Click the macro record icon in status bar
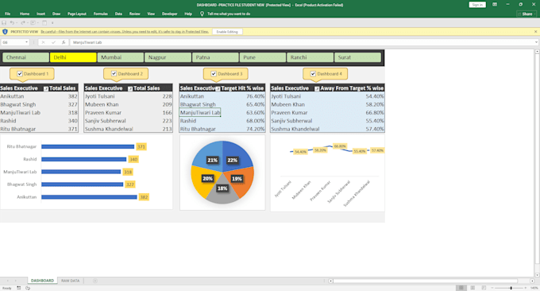The height and width of the screenshot is (291, 540). pyautogui.click(x=18, y=288)
